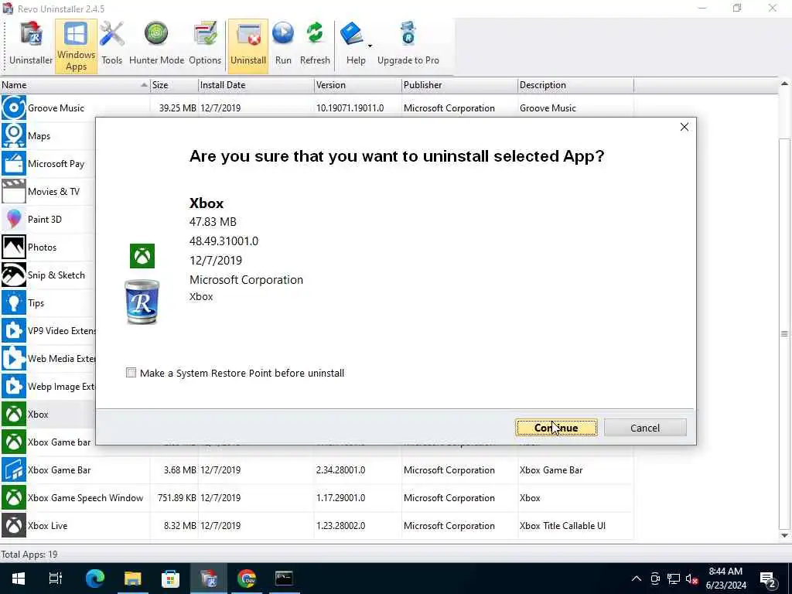Select the Xbox Live app icon
Screen dimensions: 792x594
pos(14,525)
